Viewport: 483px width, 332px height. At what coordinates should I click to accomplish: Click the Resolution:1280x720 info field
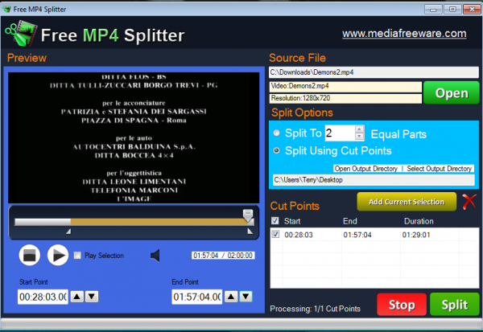345,98
